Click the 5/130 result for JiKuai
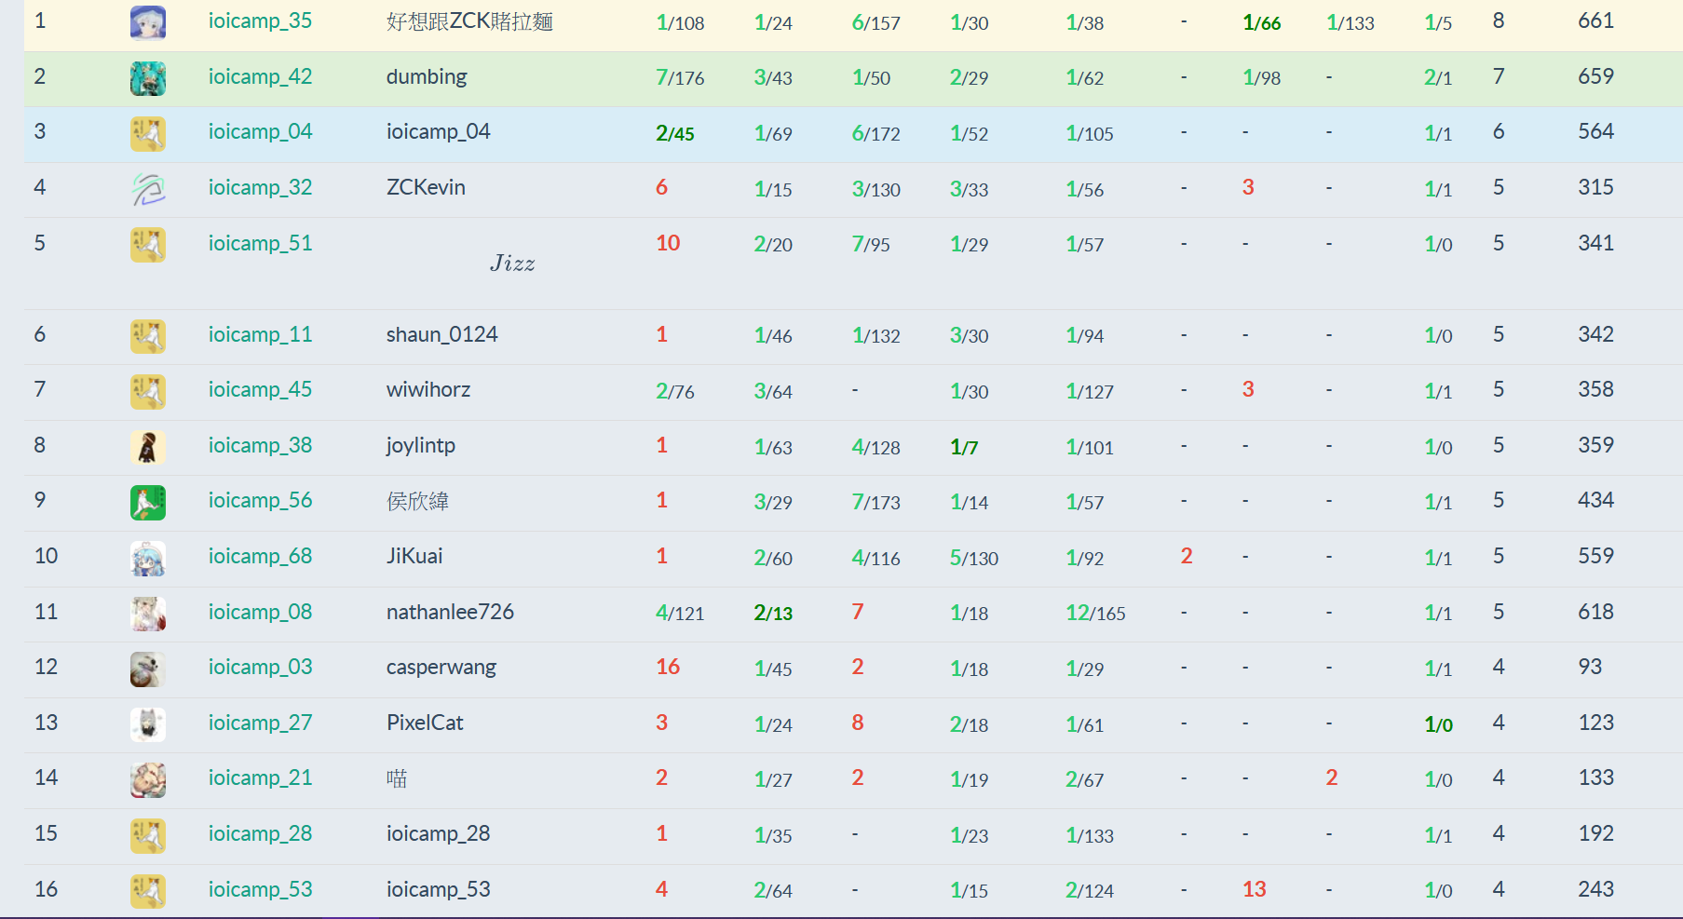Screen dimensions: 1683x919 [973, 558]
